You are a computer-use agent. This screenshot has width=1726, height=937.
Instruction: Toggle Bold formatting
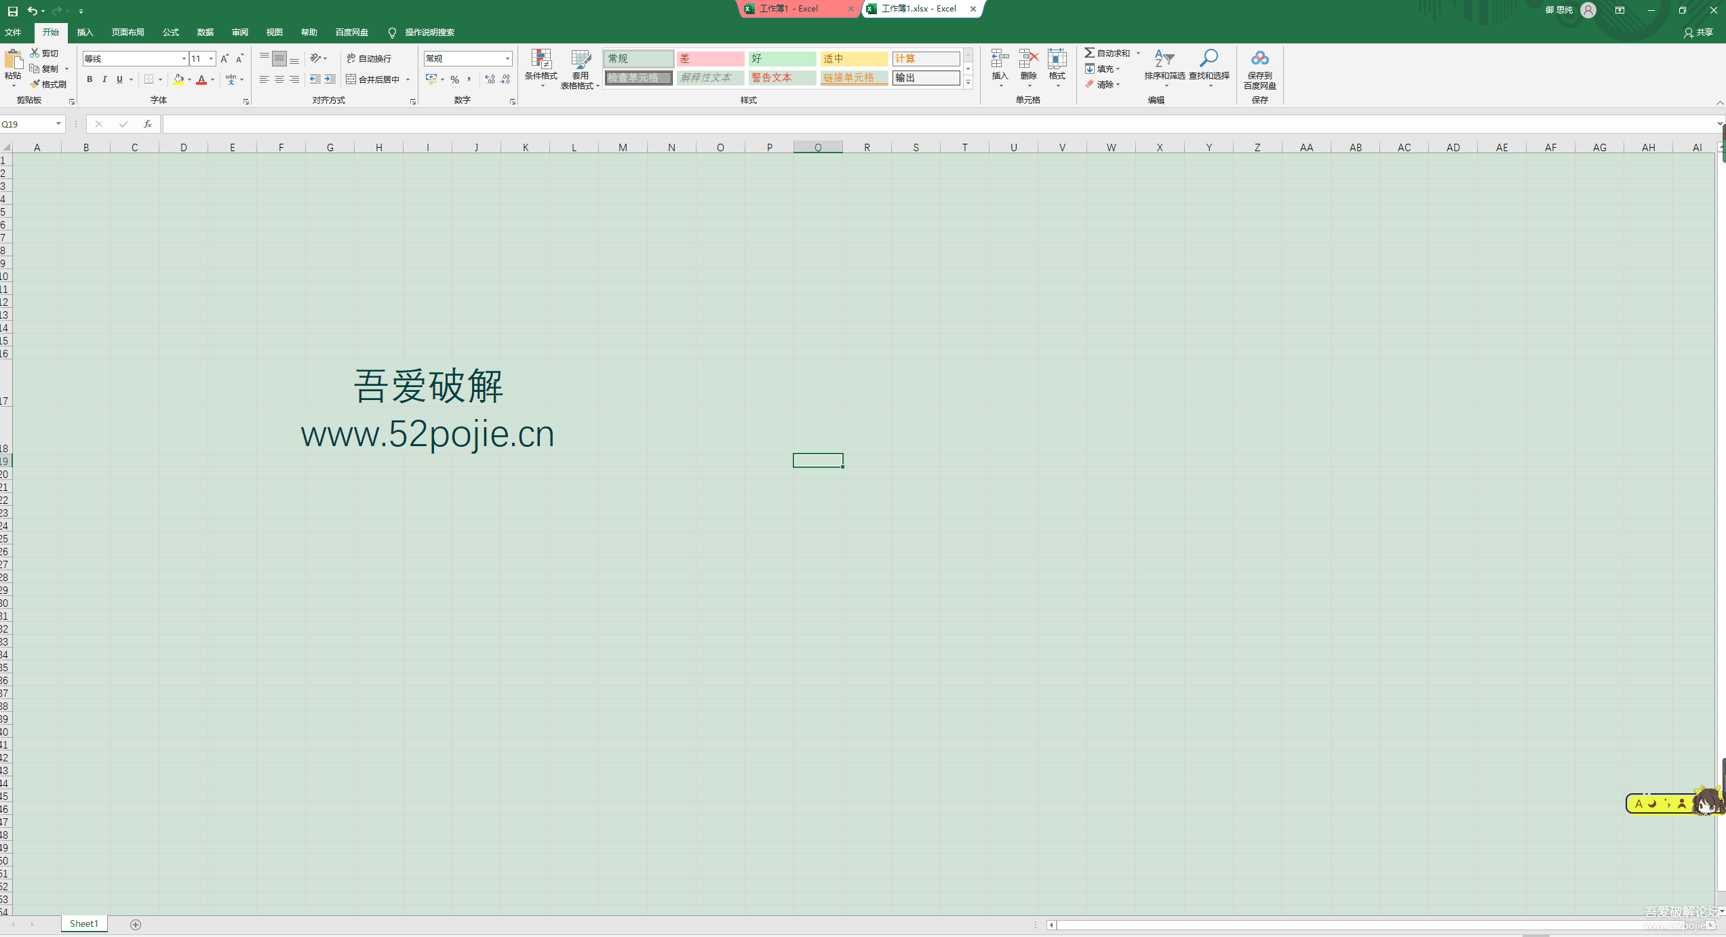tap(90, 79)
